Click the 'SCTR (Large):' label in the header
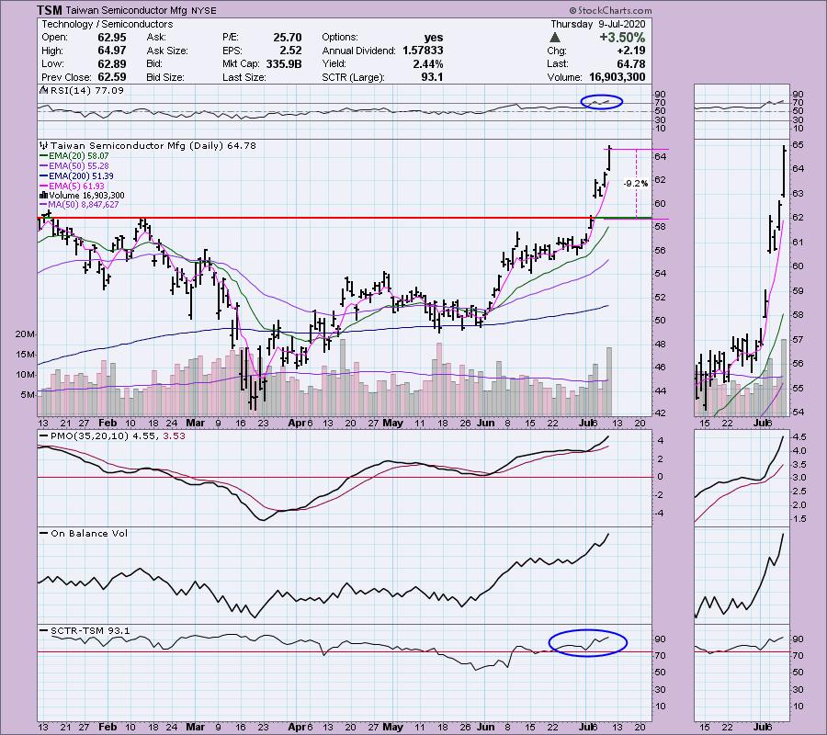Screen dimensions: 827x735 tap(353, 77)
